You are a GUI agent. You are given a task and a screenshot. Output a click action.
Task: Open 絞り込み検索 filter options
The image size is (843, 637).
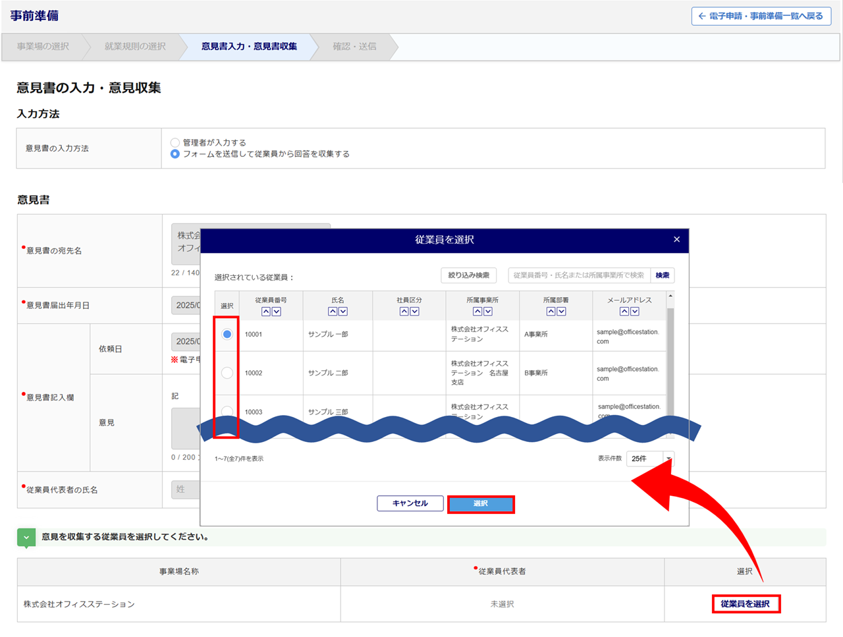(x=468, y=275)
